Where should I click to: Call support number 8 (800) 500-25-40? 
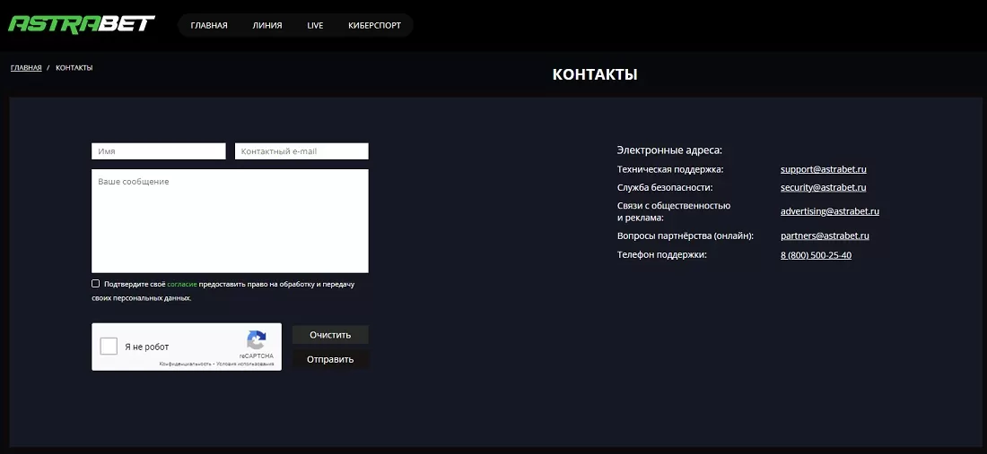tap(816, 255)
